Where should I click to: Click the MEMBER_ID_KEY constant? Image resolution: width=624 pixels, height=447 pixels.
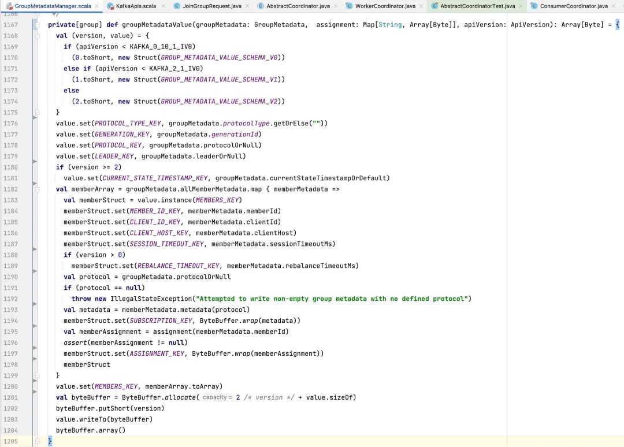[155, 211]
